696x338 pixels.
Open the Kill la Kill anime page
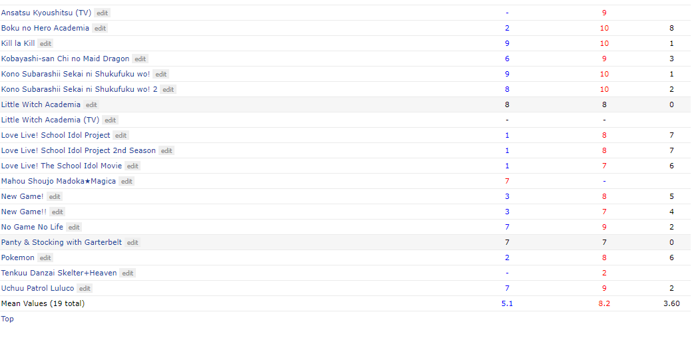(x=18, y=43)
